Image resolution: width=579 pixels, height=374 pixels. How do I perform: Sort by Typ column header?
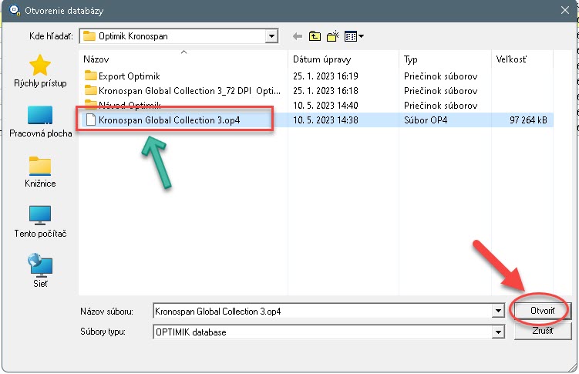point(411,59)
